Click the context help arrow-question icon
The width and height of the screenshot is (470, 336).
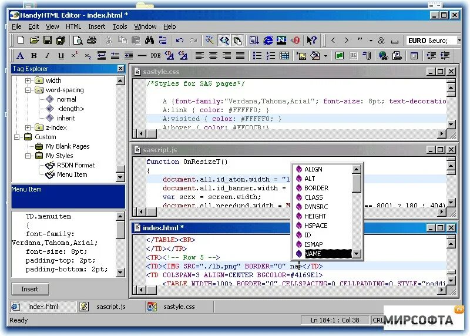[312, 40]
